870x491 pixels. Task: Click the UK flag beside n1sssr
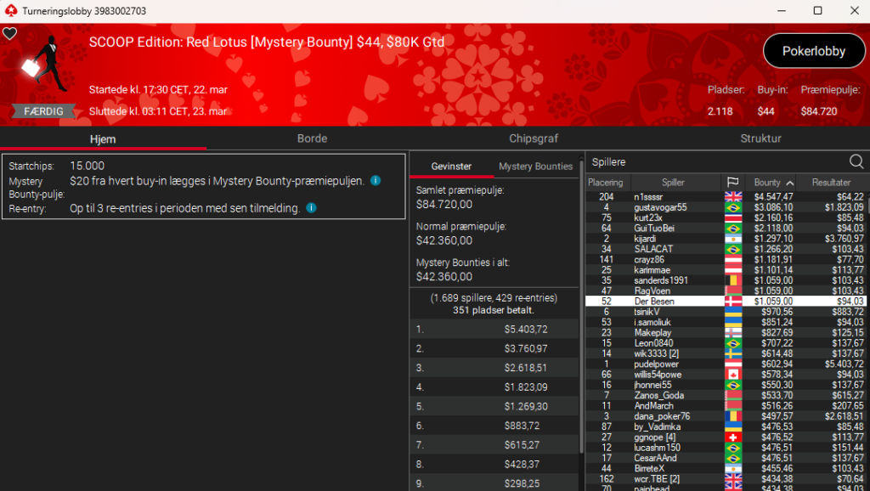tap(732, 197)
